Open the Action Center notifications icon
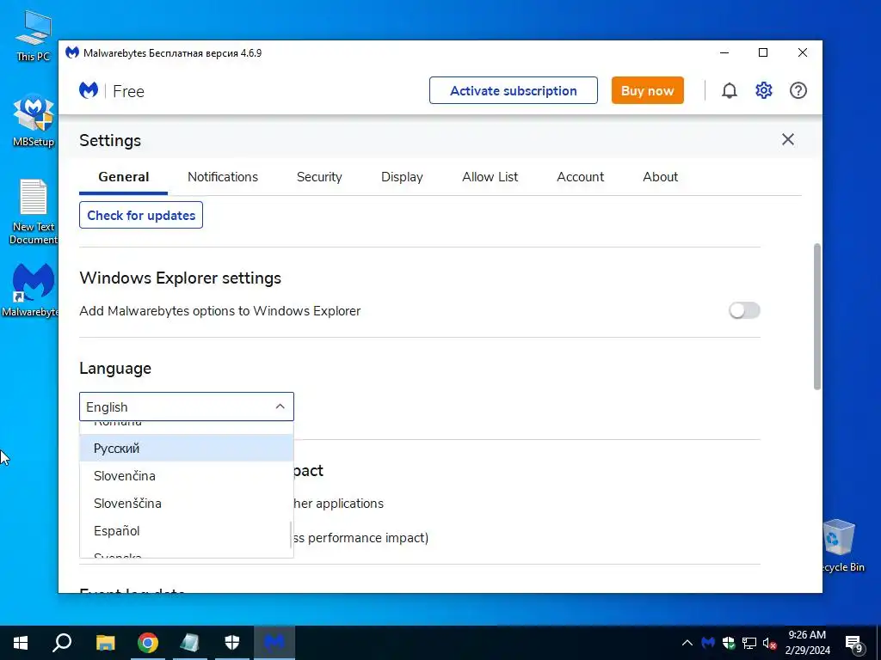This screenshot has height=660, width=881. coord(854,644)
